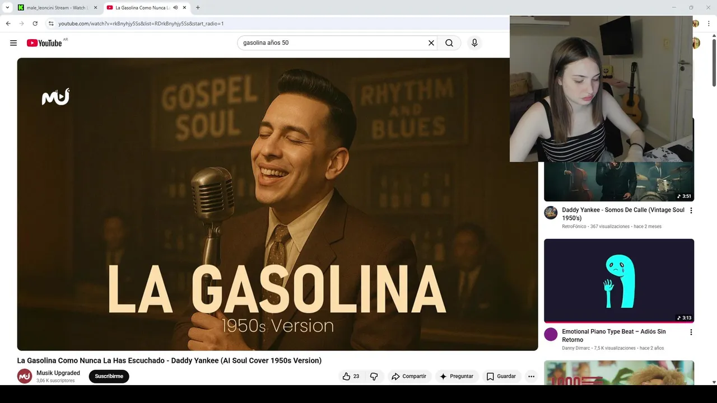Open Somos De Calle video thumbnail
Image resolution: width=717 pixels, height=403 pixels.
click(619, 181)
